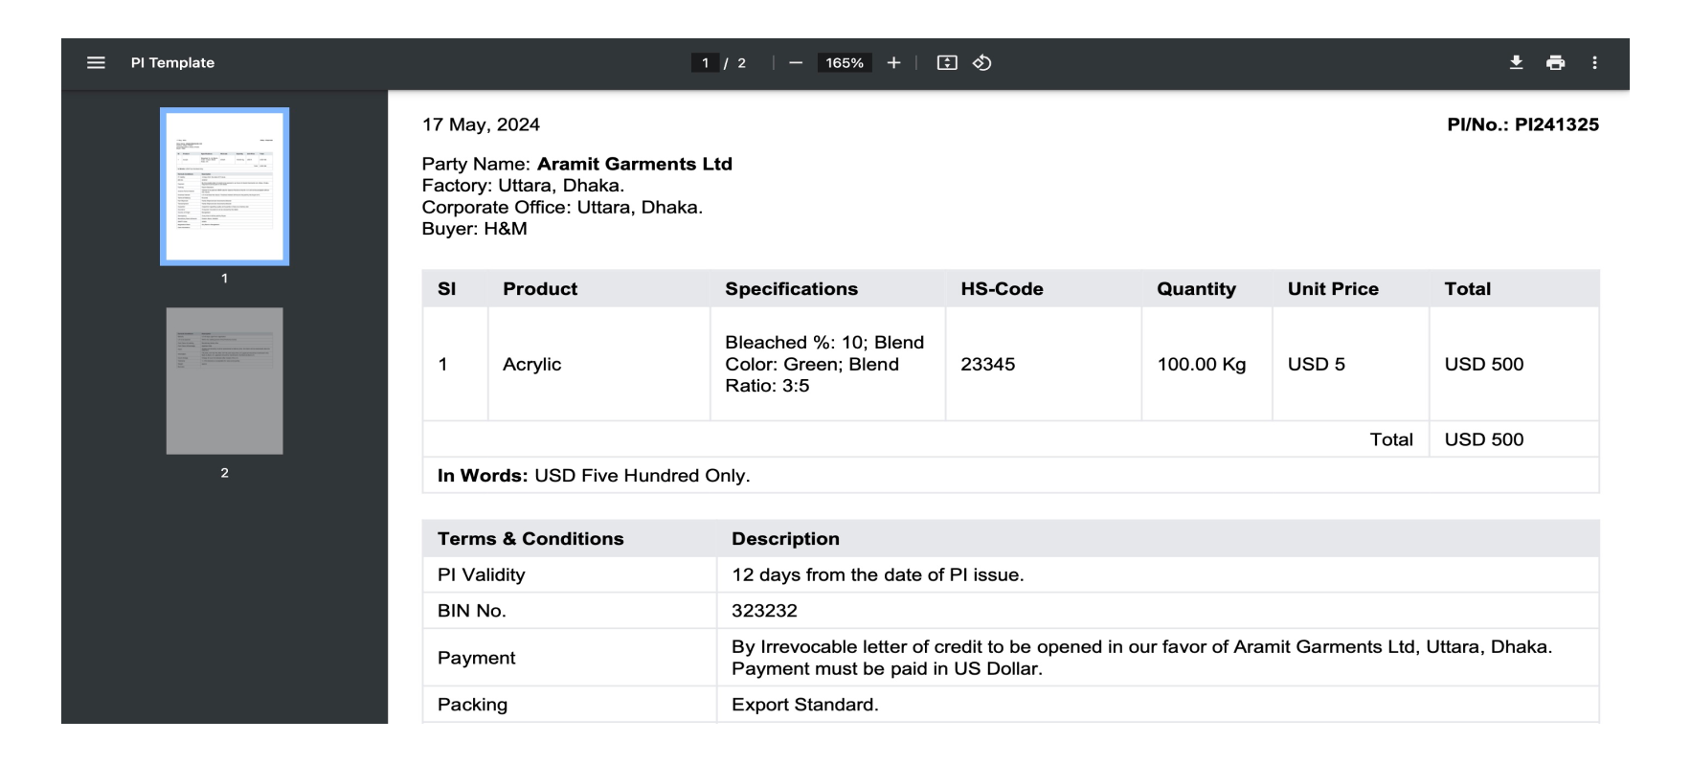Click the PI241325 invoice number text

click(x=1556, y=124)
